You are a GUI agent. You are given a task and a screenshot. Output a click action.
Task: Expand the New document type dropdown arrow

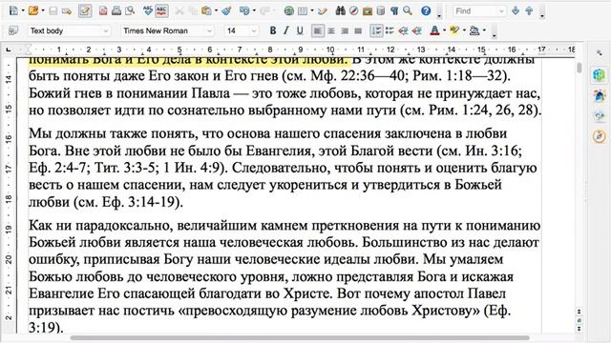pyautogui.click(x=23, y=10)
